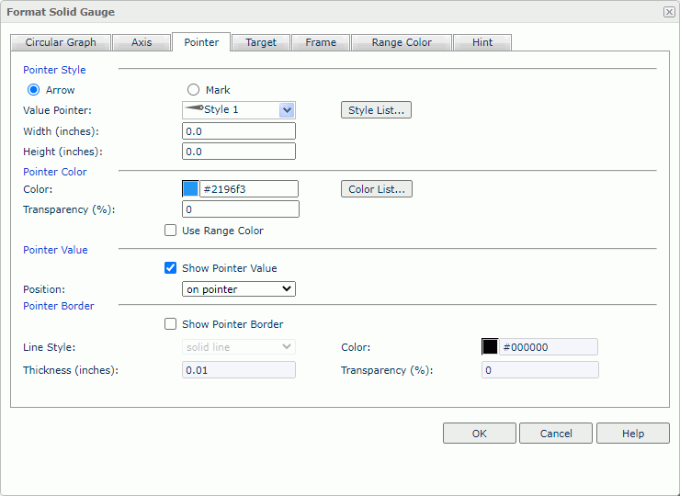Screen dimensions: 680x496
Task: Enable Use Range Color checkbox
Action: point(170,231)
